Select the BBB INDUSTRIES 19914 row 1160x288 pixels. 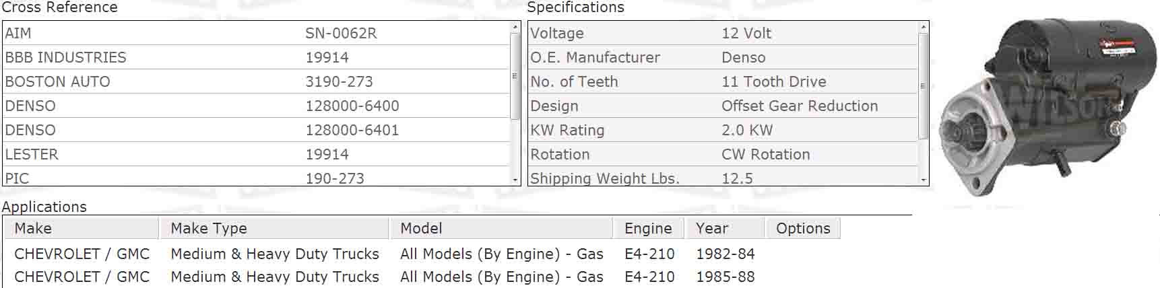coord(257,57)
